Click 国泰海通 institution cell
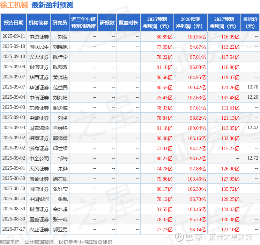This screenshot has height=245, width=260. tap(39, 128)
